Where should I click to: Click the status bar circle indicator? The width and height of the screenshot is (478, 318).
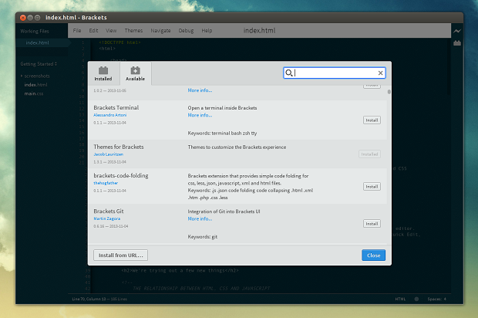[417, 299]
